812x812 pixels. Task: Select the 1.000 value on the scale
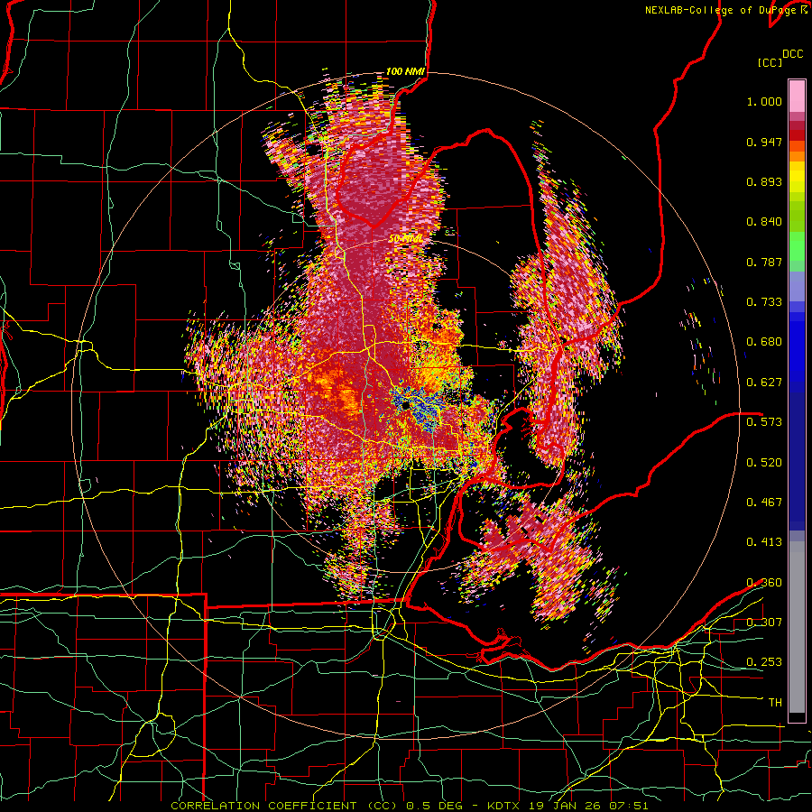764,101
